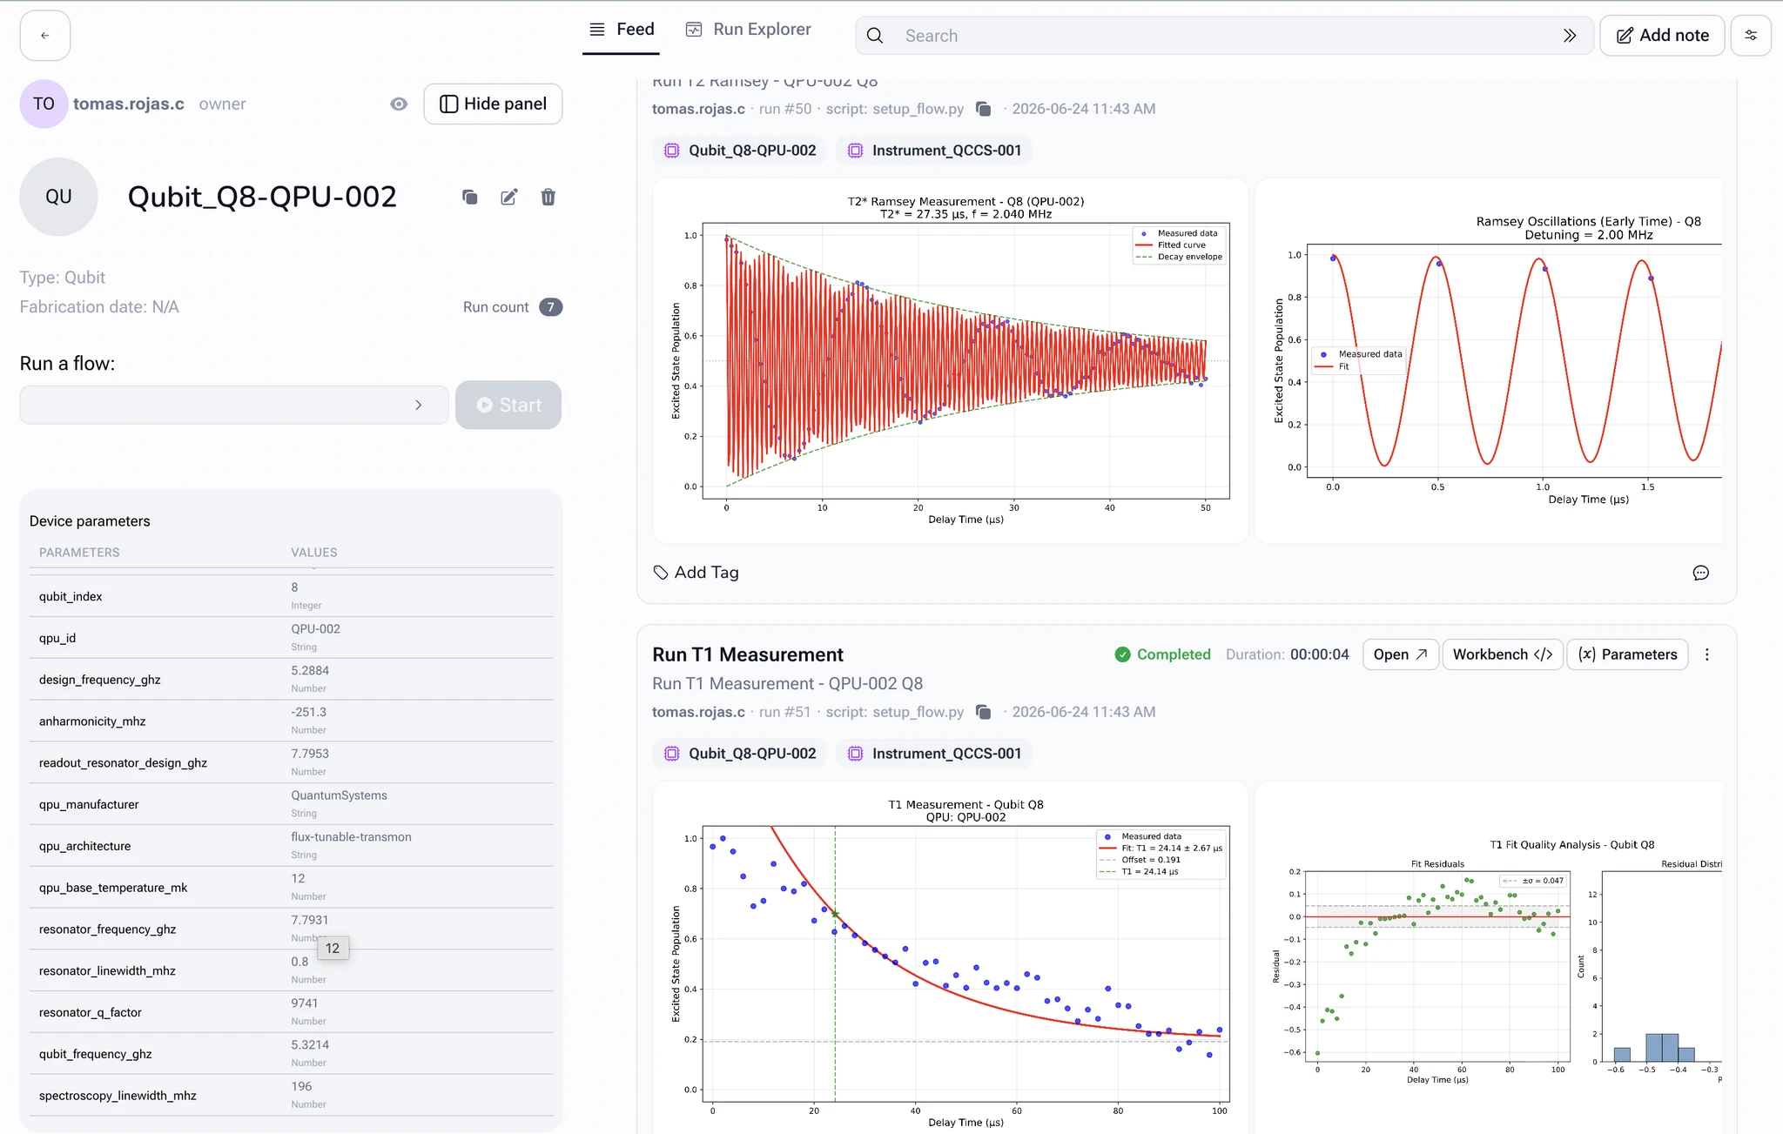The image size is (1783, 1134).
Task: Click Qubit_Q8-QPU-002 chip on run #51
Action: 740,754
